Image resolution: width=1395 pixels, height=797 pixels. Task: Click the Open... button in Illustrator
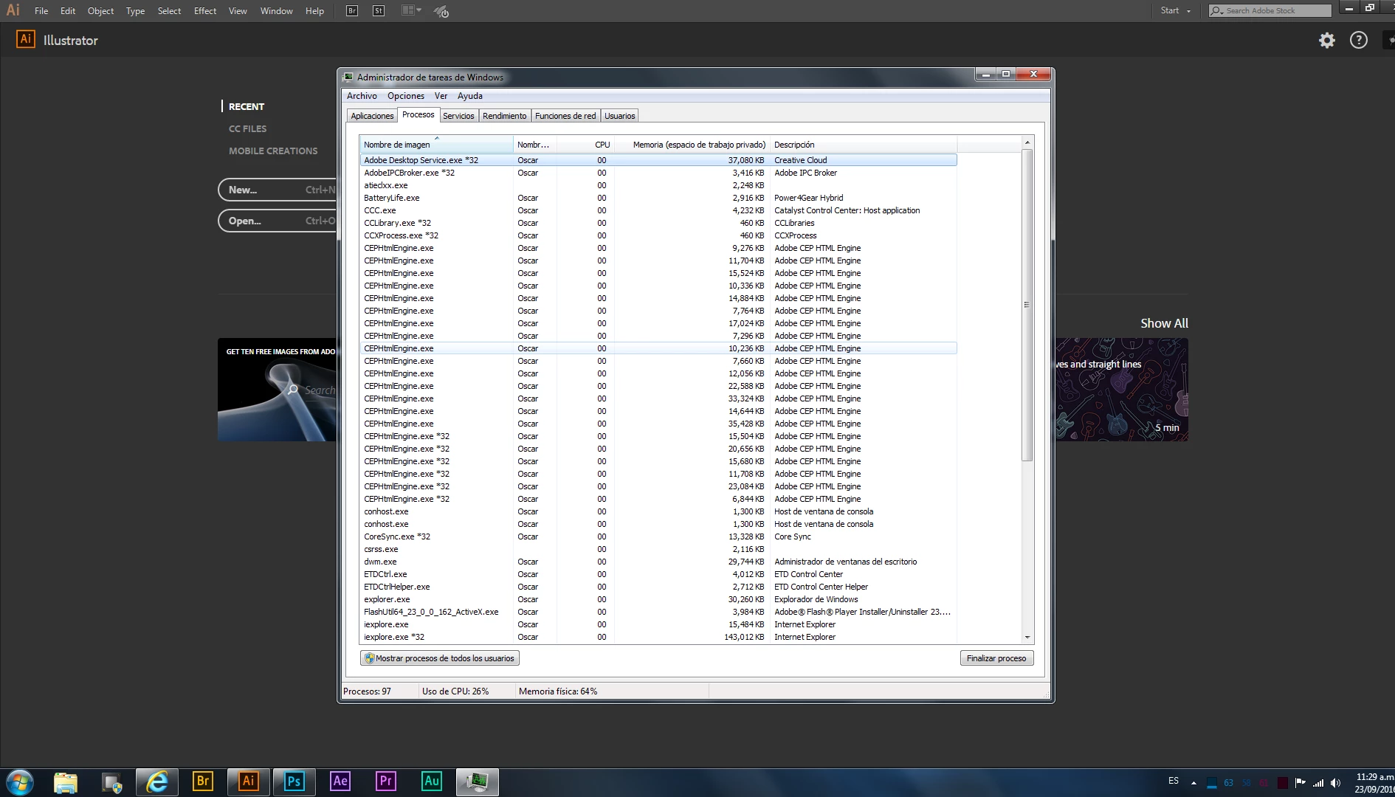(x=278, y=221)
